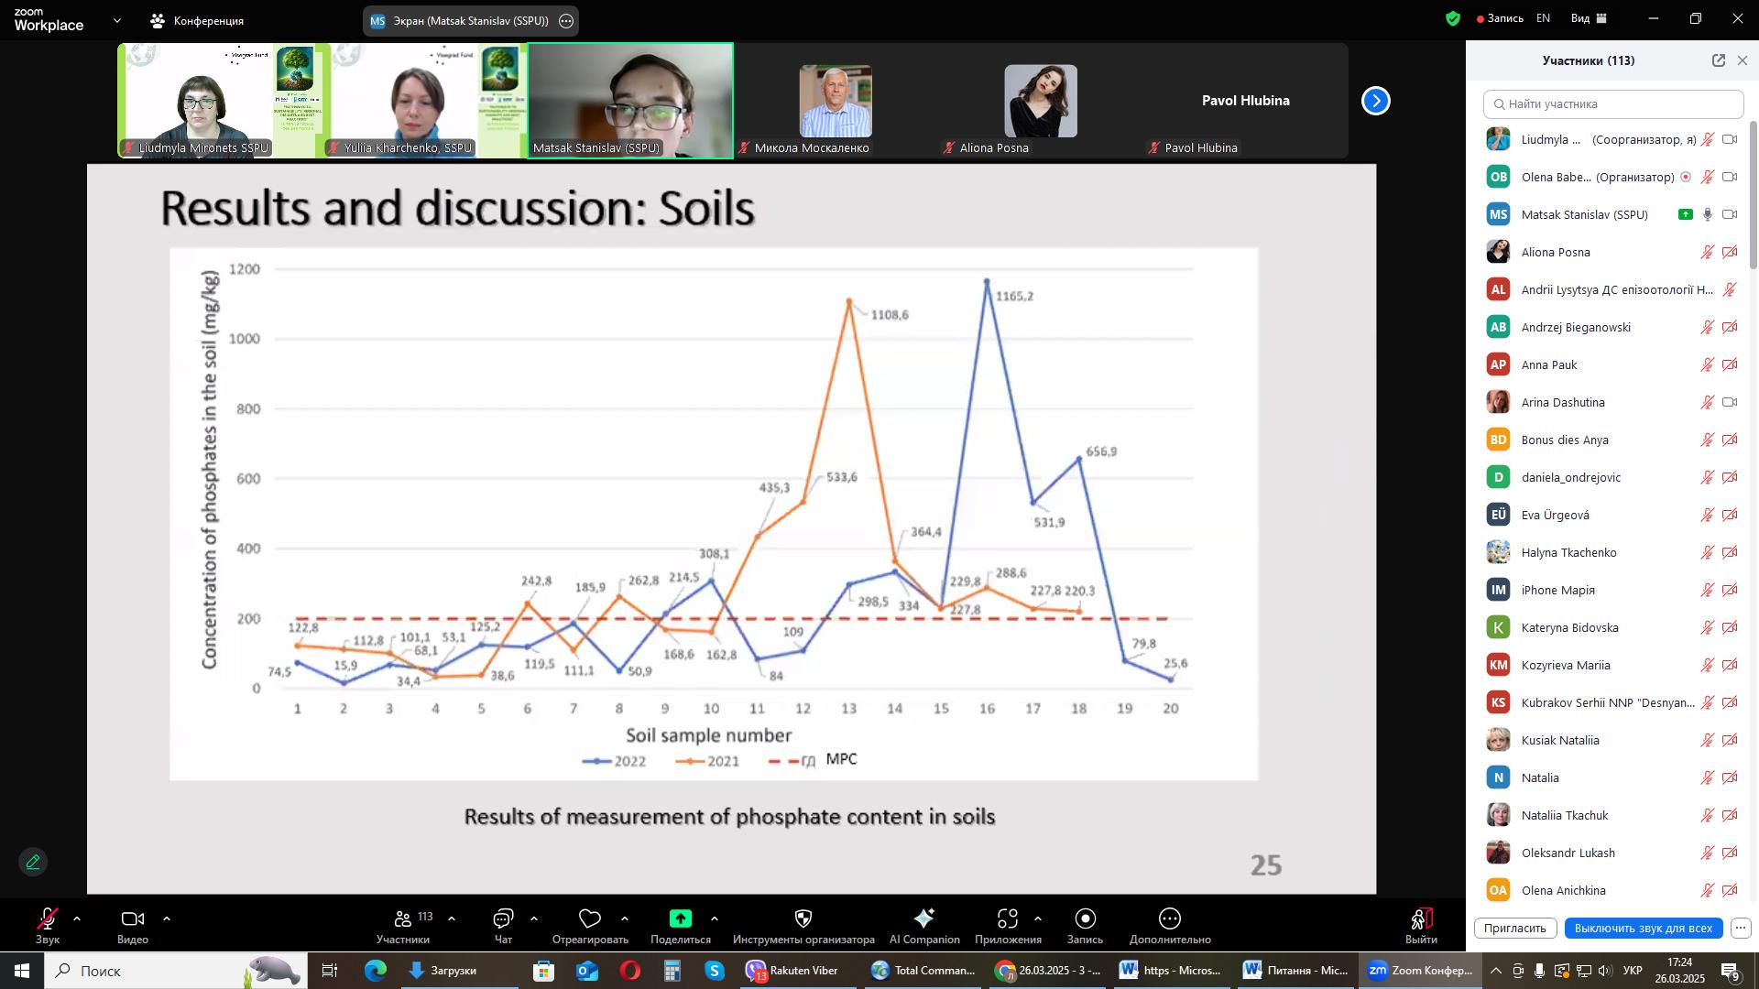This screenshot has height=989, width=1759.
Task: Toggle the Record button in toolbar
Action: [x=1085, y=919]
